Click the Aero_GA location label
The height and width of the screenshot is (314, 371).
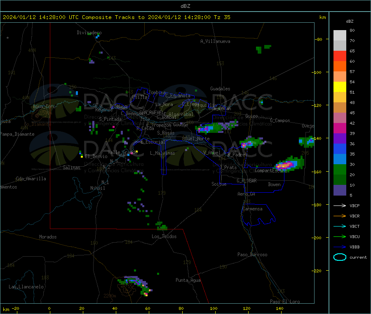[x=247, y=194]
